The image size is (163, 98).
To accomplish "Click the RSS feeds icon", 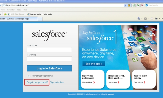I will (145, 19).
